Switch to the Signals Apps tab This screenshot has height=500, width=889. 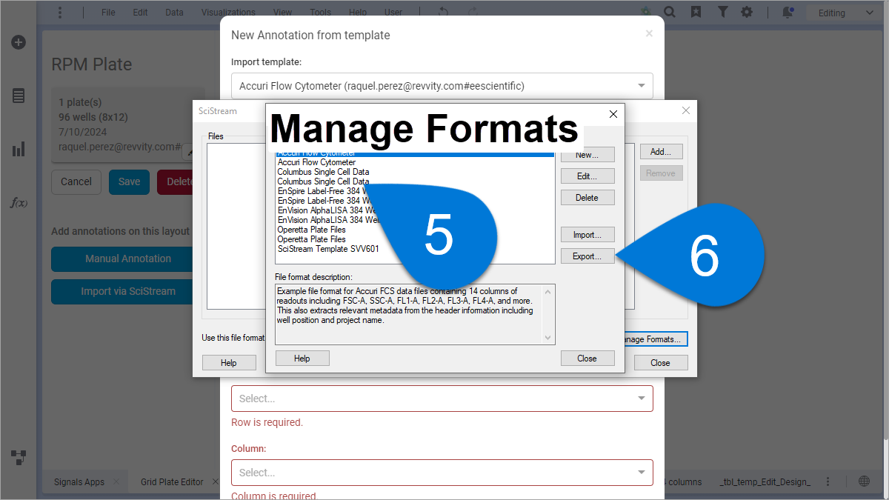[x=79, y=481]
